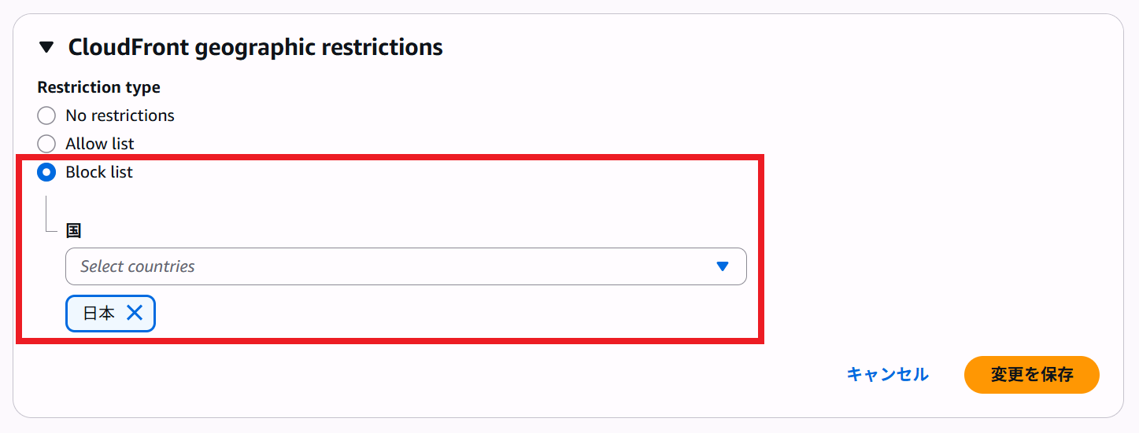This screenshot has height=433, width=1139.
Task: Click the blue dropdown arrow for countries
Action: click(x=723, y=266)
